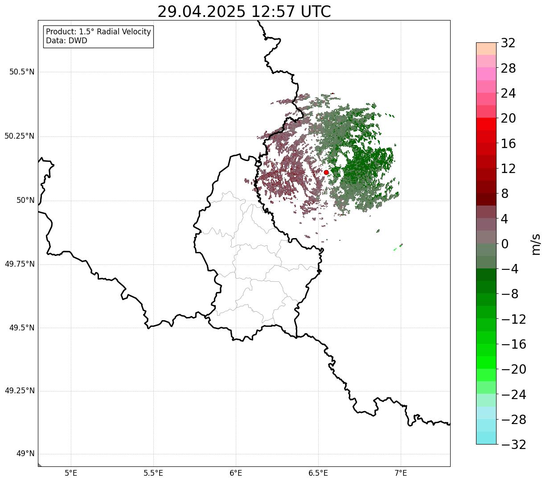
Task: Click the colorbar label '−32'
Action: coord(513,445)
